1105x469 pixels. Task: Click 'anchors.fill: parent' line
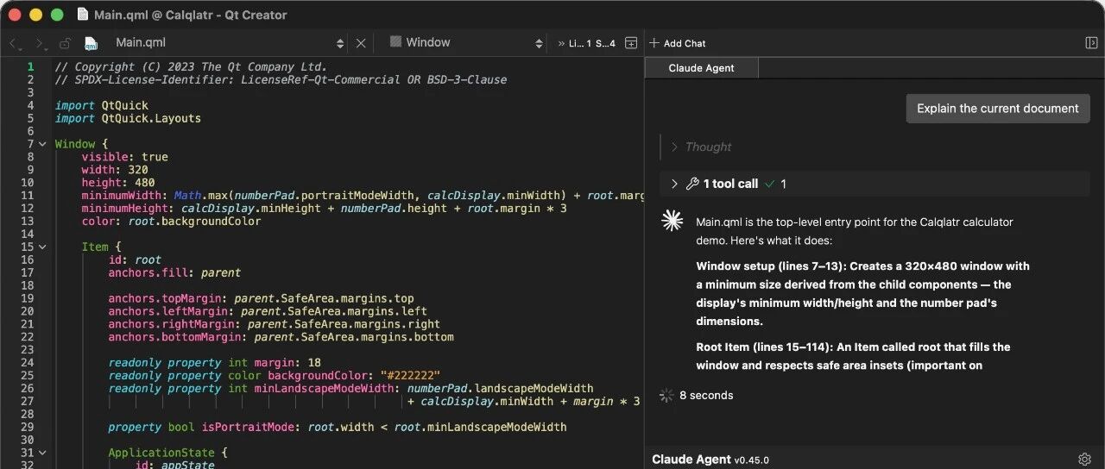tap(174, 272)
